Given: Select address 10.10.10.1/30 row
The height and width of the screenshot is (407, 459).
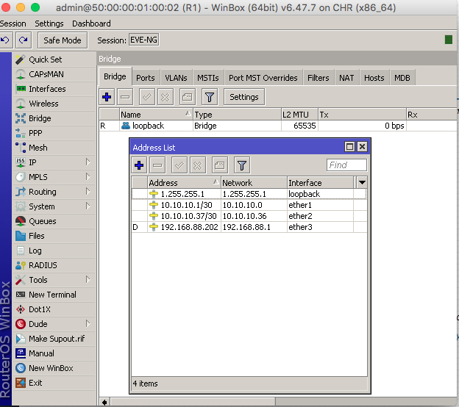Looking at the screenshot, I should [x=249, y=205].
